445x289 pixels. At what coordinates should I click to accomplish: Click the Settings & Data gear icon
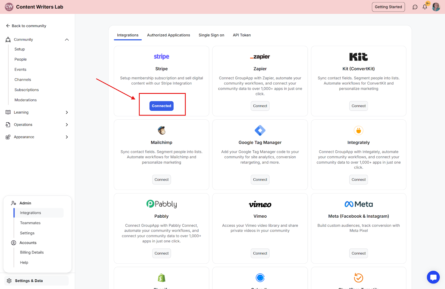[9, 281]
